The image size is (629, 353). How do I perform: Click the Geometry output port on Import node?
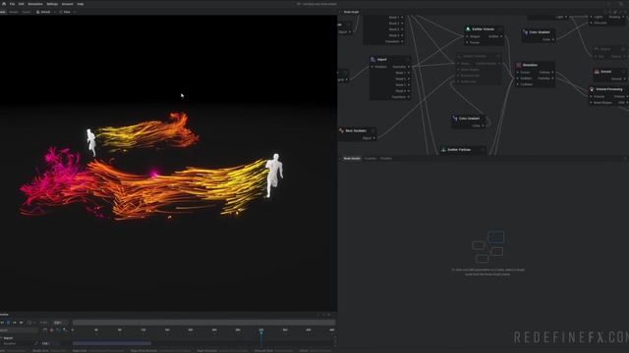point(409,67)
